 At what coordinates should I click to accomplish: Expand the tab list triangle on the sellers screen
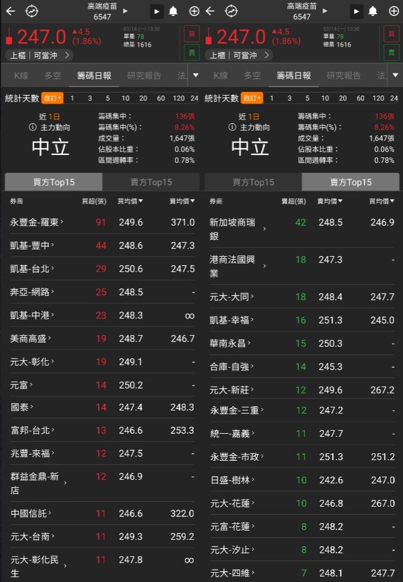coord(395,75)
